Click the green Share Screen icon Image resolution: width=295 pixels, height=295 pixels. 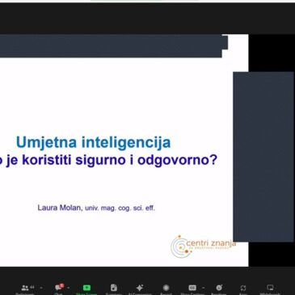point(86,288)
